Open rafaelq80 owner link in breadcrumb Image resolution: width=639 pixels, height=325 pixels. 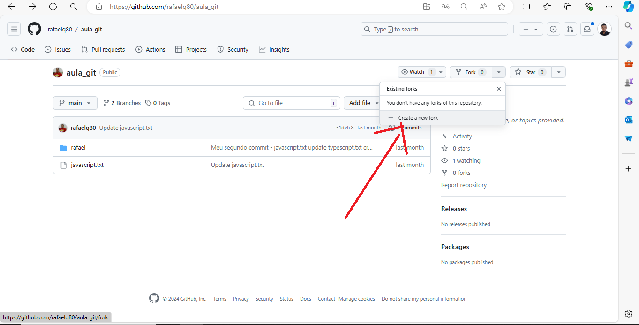point(60,29)
